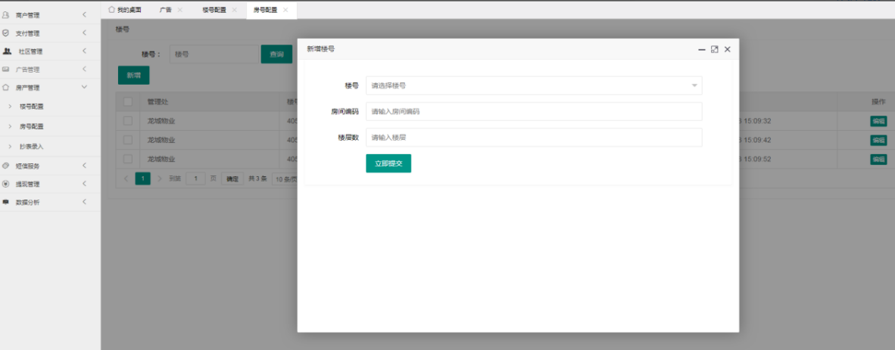The image size is (895, 350).
Task: Click the 查询 search button
Action: pos(276,54)
